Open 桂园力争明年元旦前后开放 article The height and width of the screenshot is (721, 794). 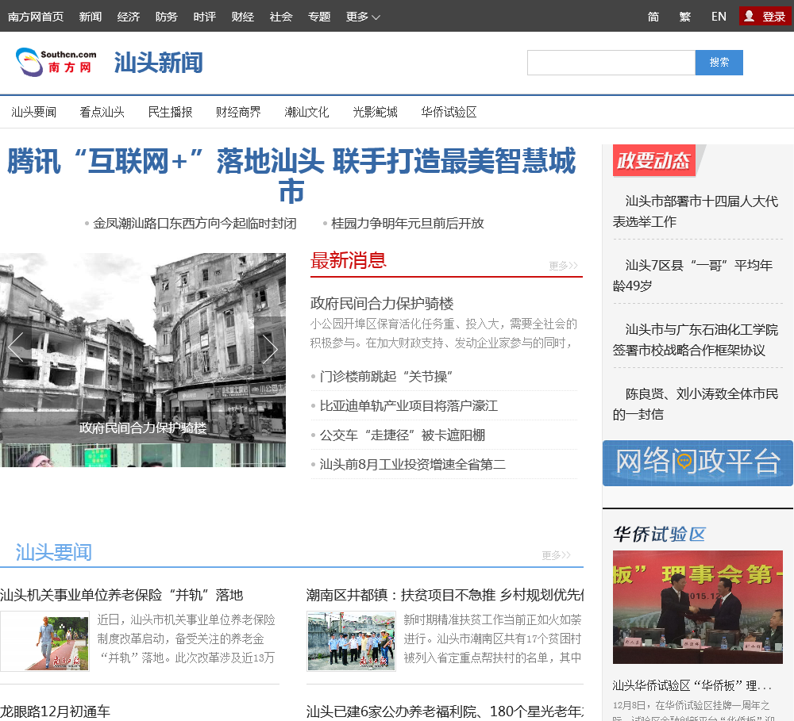pyautogui.click(x=407, y=223)
